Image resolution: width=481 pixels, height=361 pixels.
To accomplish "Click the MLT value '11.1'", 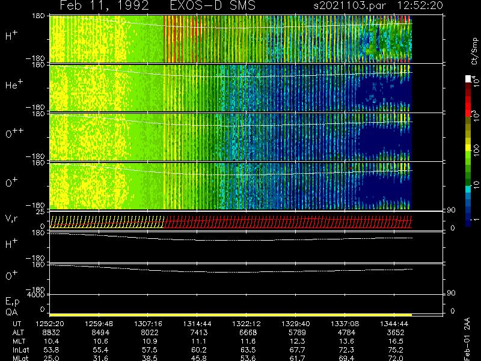I will point(199,341).
